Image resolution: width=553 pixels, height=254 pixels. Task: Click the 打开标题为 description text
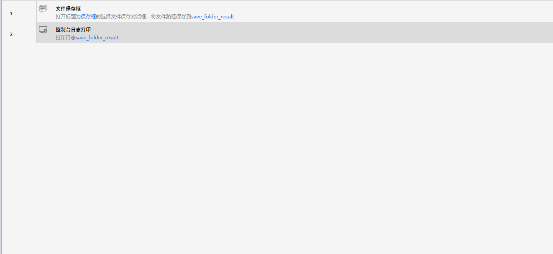(68, 17)
